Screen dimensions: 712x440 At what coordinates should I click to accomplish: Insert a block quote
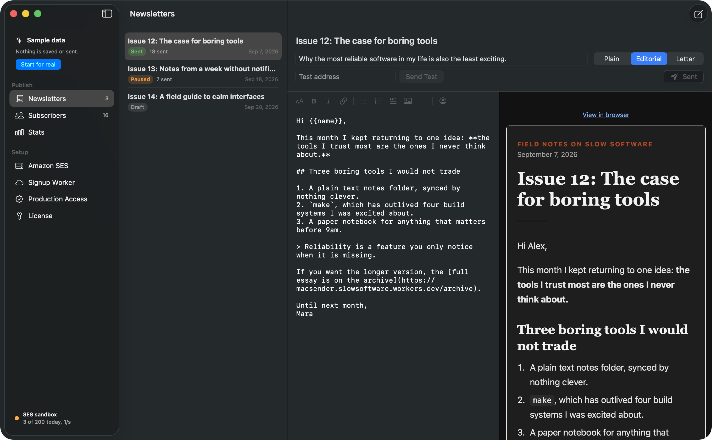point(393,101)
